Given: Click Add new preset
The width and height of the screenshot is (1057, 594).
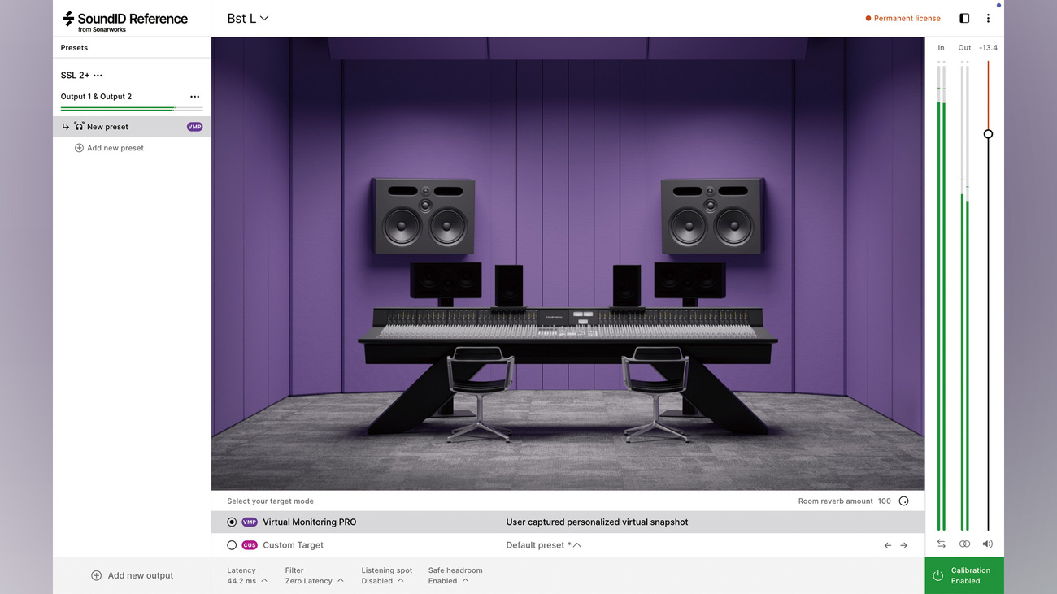Looking at the screenshot, I should tap(109, 148).
